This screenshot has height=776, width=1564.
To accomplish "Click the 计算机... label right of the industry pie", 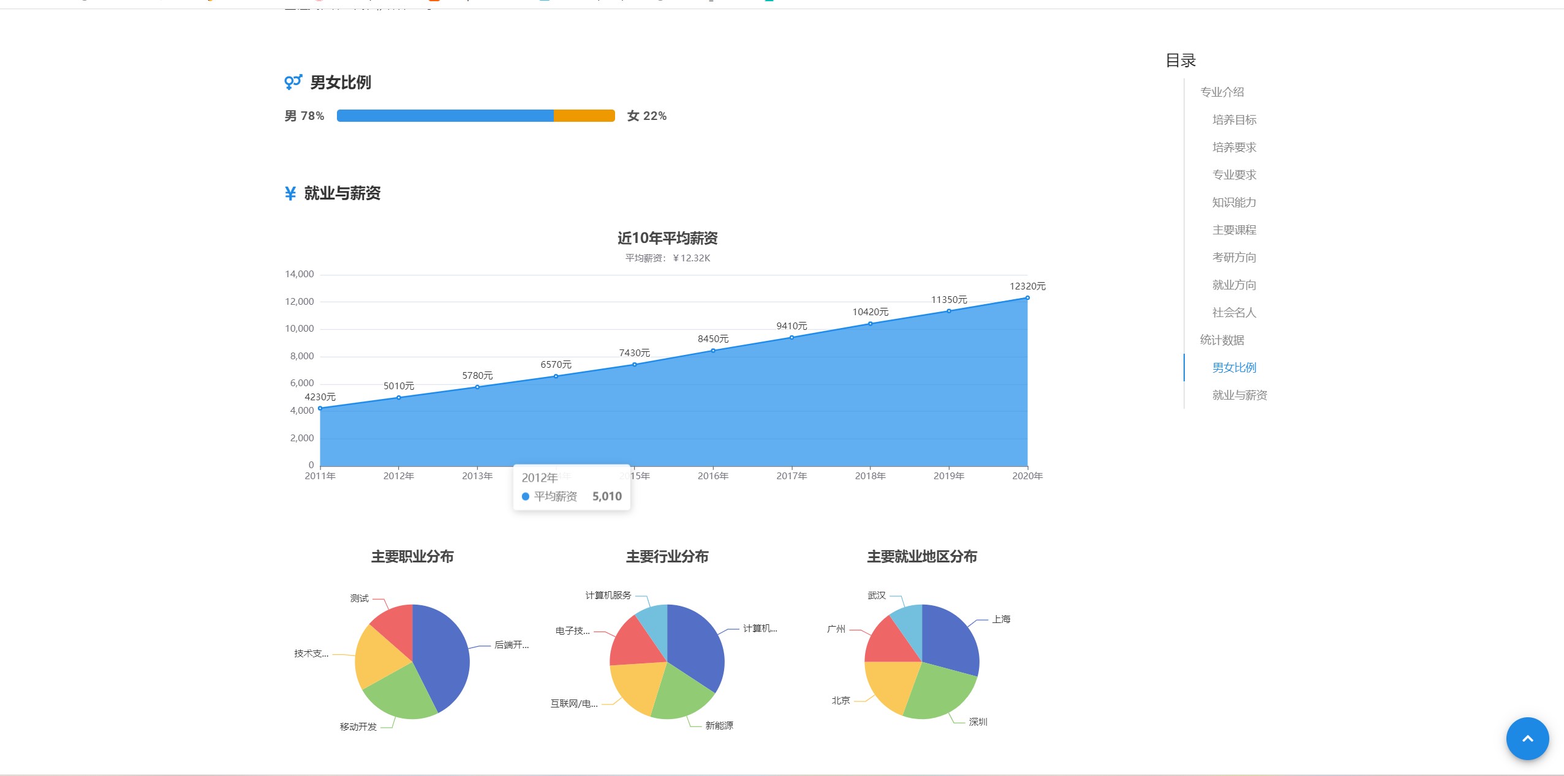I will point(760,628).
